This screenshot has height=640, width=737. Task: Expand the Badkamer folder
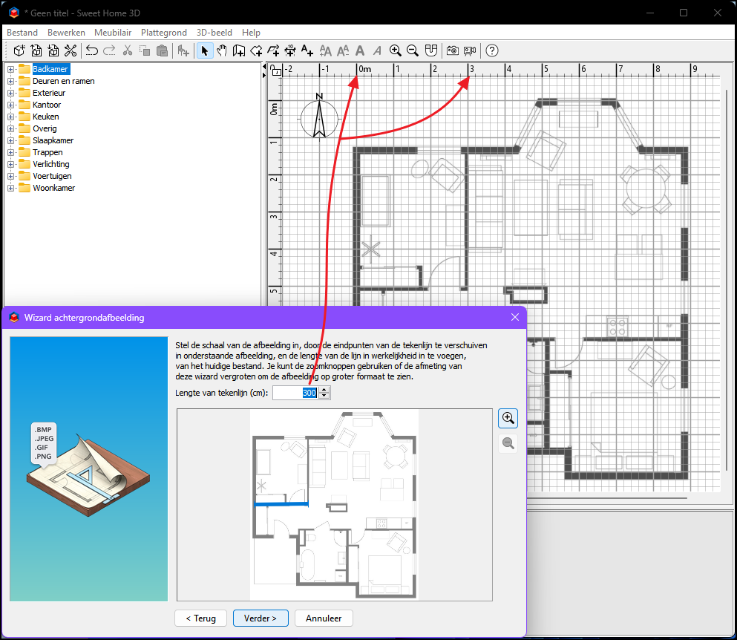pos(11,69)
